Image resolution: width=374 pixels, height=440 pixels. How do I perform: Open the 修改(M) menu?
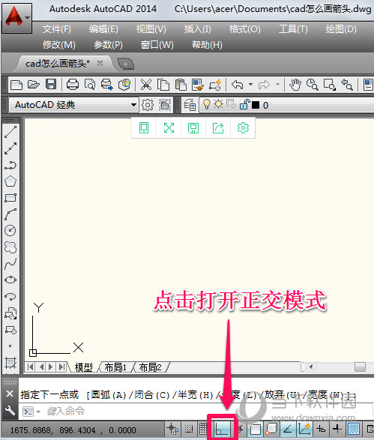pyautogui.click(x=59, y=45)
